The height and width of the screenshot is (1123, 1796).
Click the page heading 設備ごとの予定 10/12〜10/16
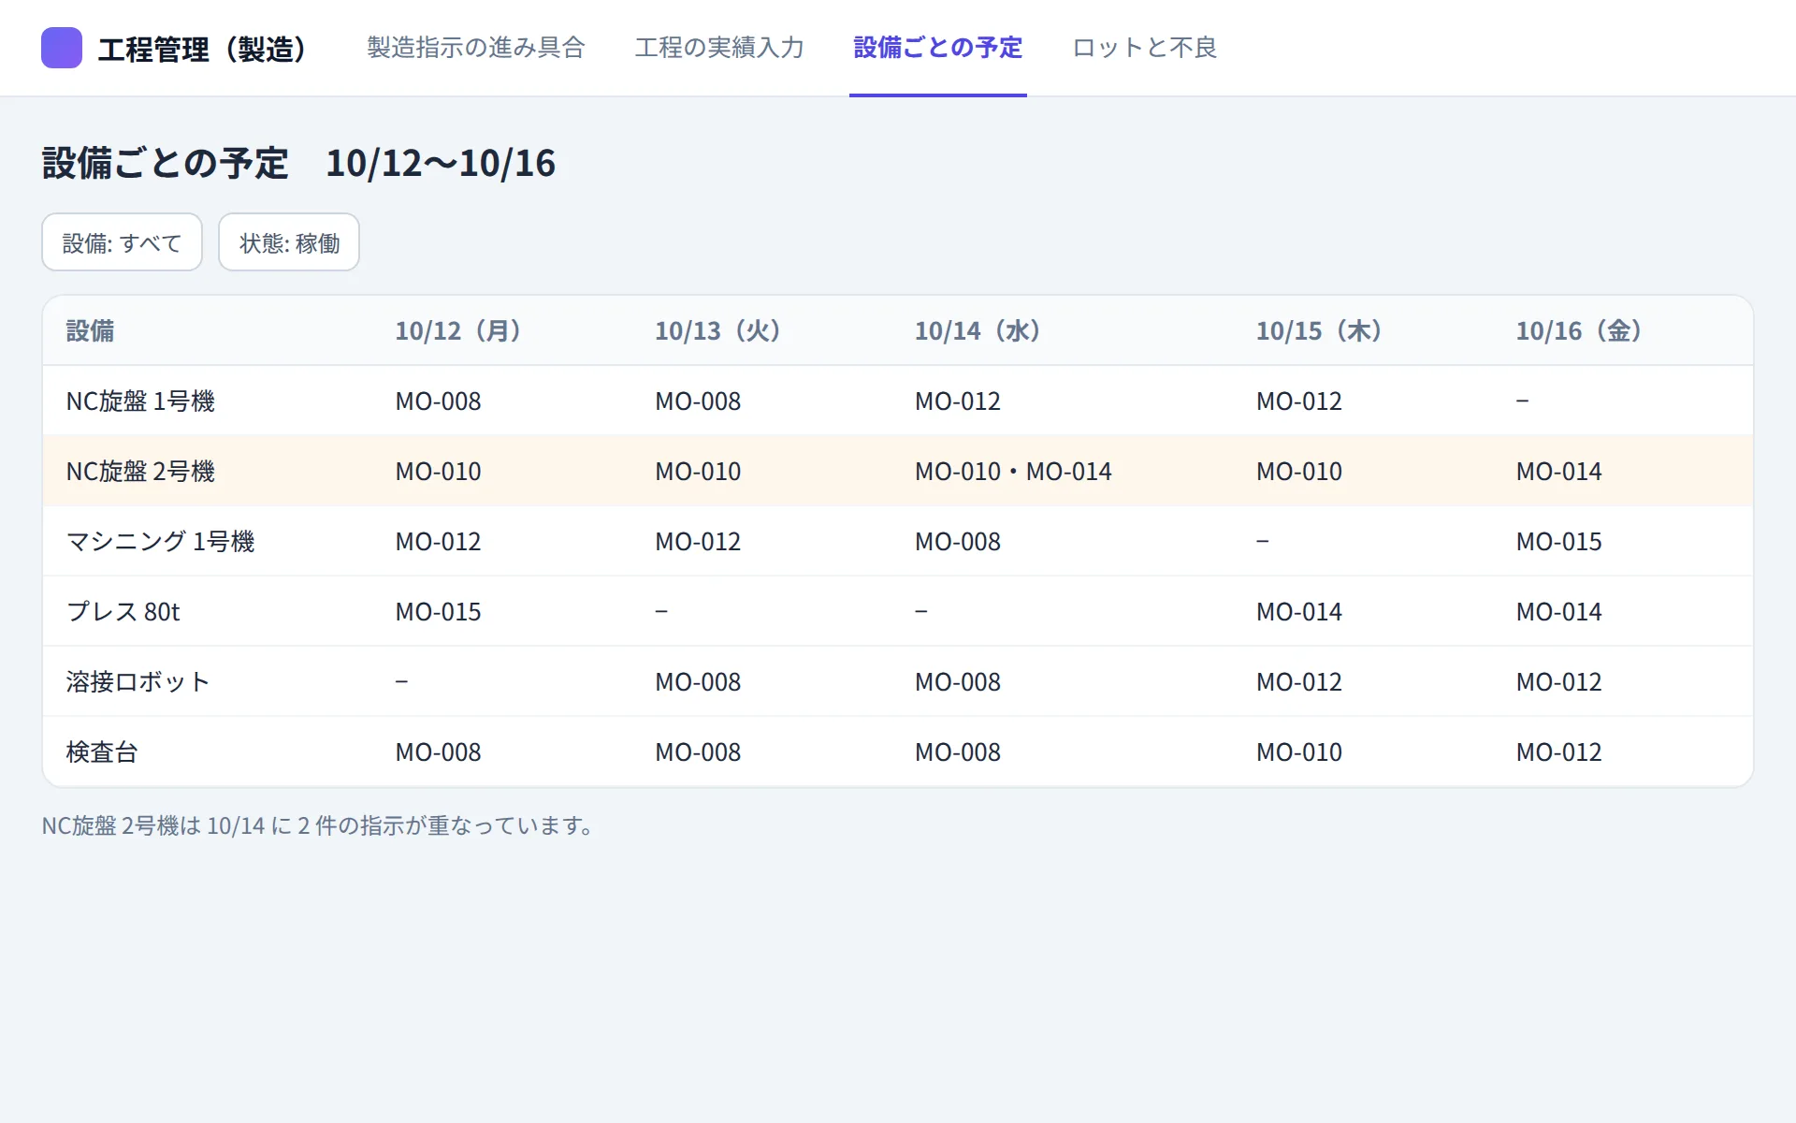[x=298, y=163]
